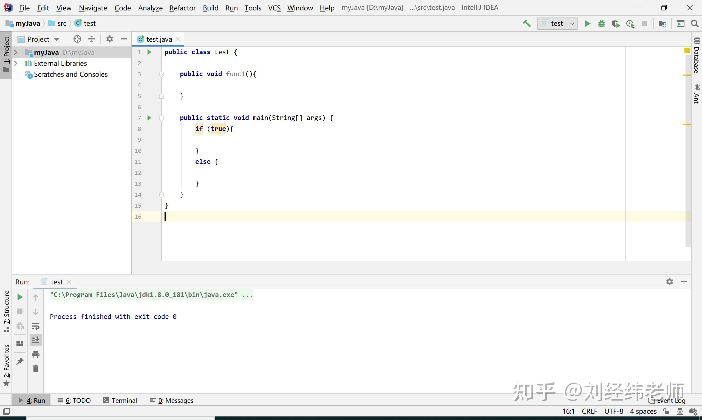
Task: Open the Refactor menu
Action: point(182,8)
